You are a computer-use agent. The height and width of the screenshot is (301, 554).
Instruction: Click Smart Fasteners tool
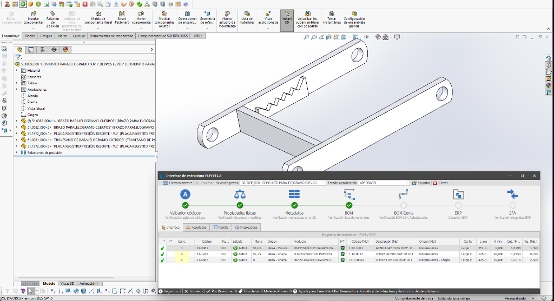(x=122, y=18)
